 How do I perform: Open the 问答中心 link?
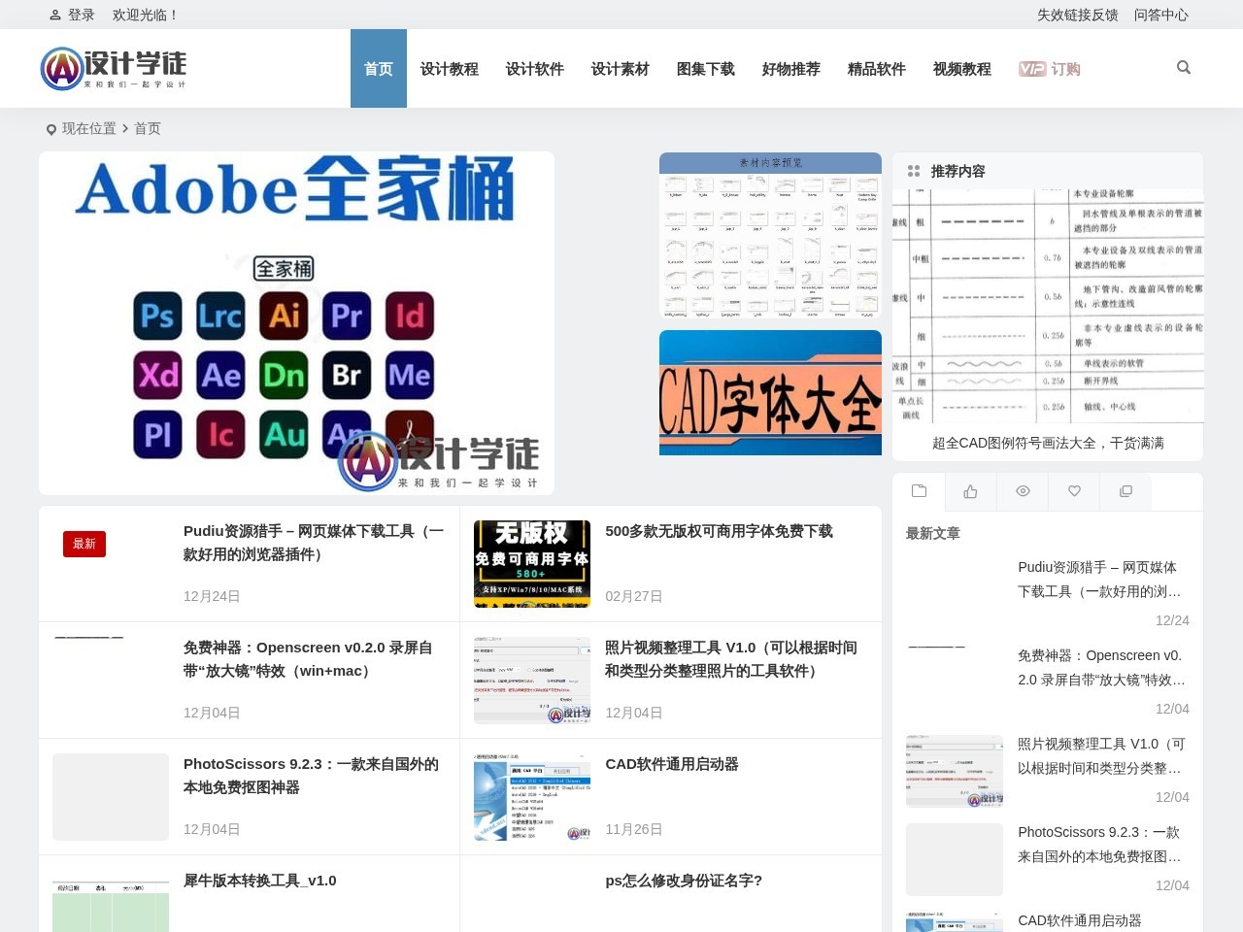click(x=1161, y=15)
